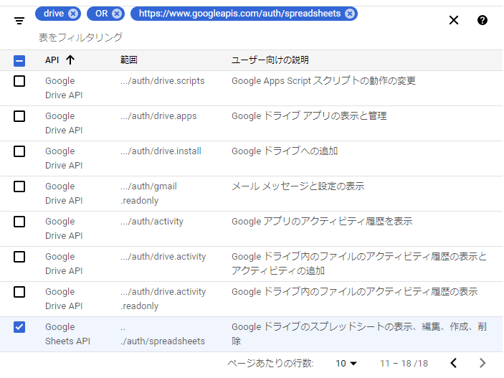Remove the 'OR' filter chip
The width and height of the screenshot is (504, 378).
(117, 14)
